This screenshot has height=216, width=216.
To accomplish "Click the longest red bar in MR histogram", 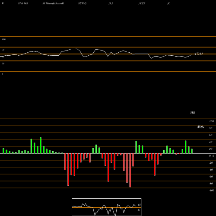I will click(x=130, y=170).
